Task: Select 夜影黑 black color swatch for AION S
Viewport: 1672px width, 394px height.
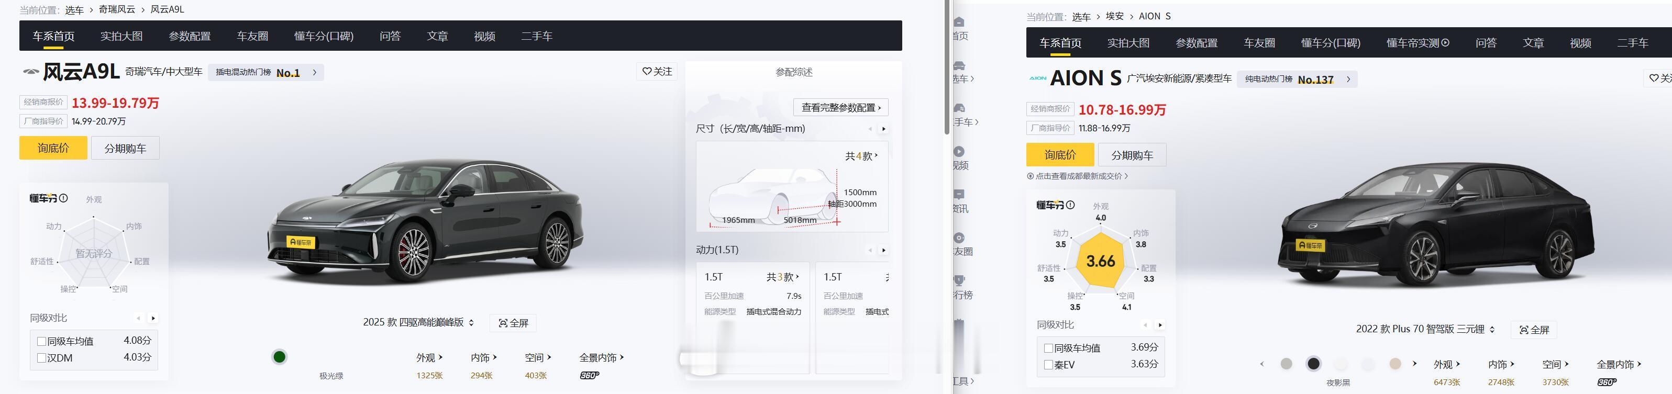Action: pyautogui.click(x=1314, y=364)
